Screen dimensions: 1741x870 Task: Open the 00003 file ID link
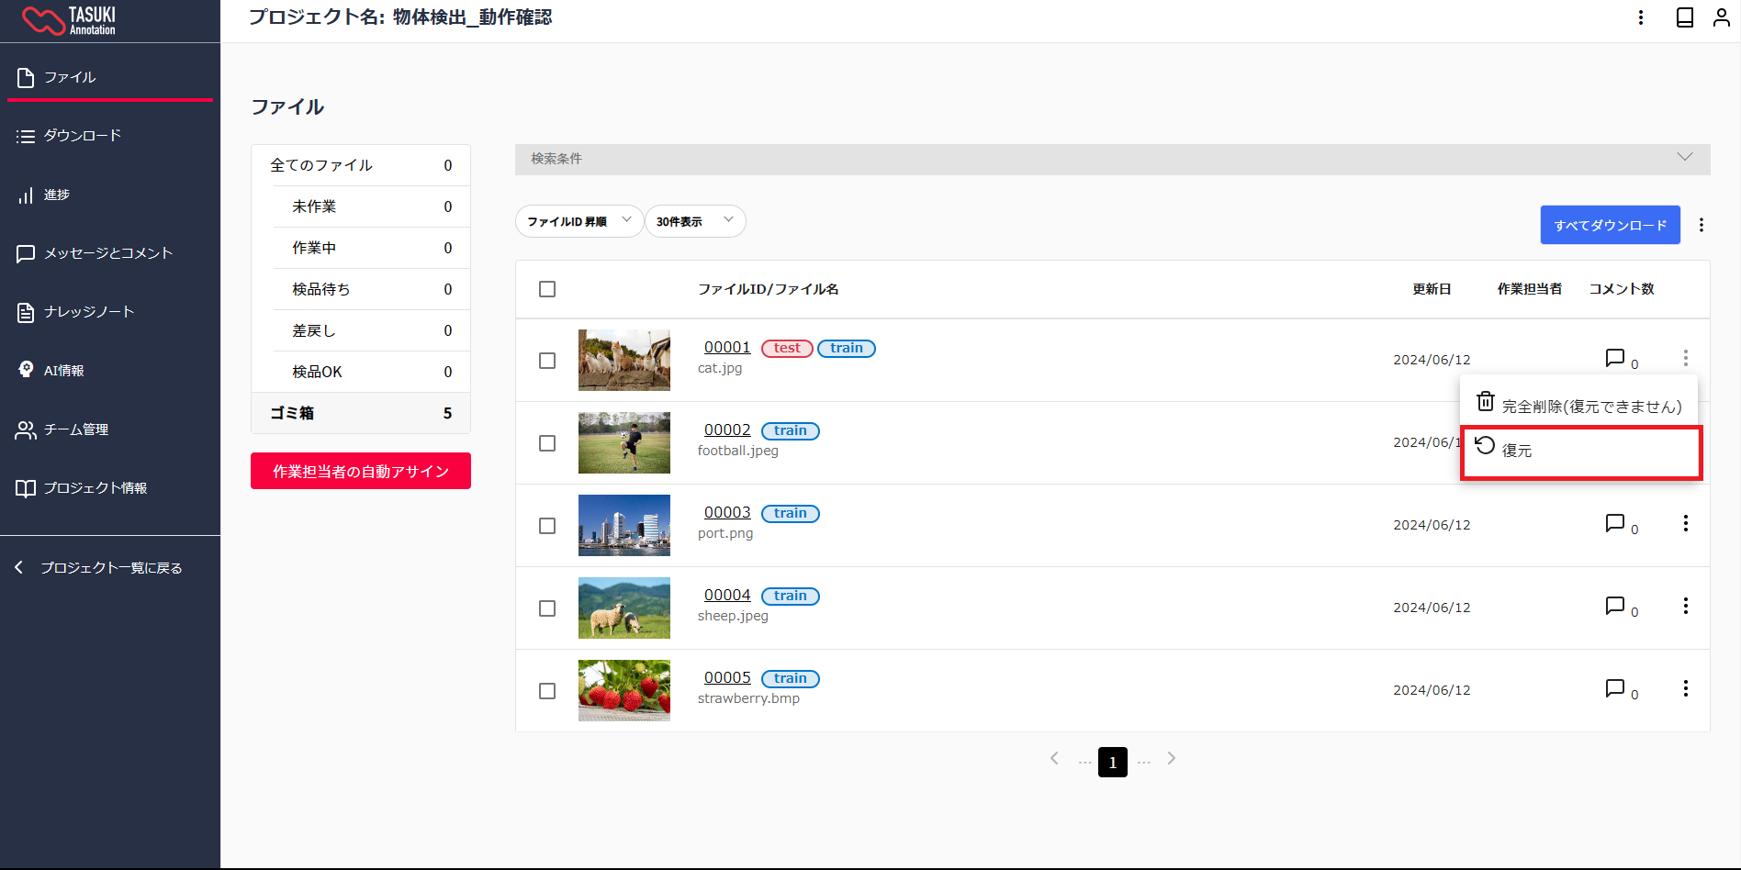click(x=727, y=512)
